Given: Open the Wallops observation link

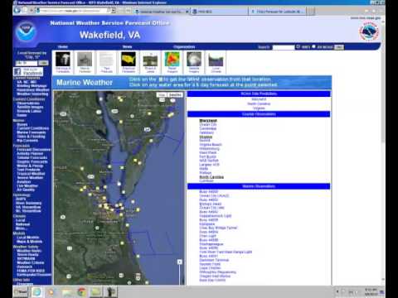Looking at the screenshot, I should 206,173.
